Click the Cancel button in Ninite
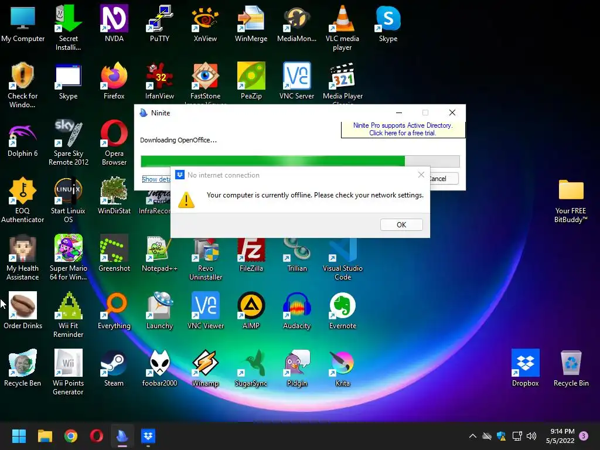Viewport: 600px width, 450px height. tap(444, 179)
